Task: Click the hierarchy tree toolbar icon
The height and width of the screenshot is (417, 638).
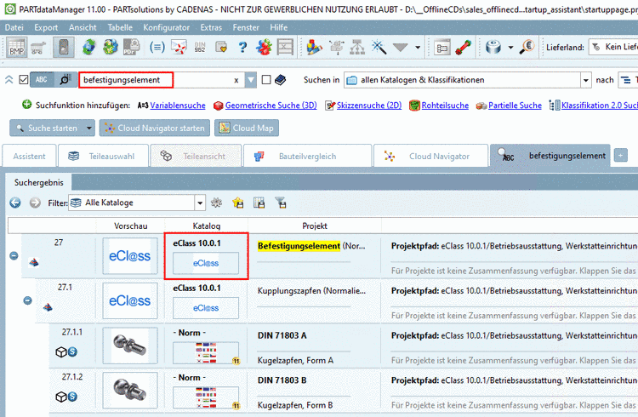Action: (357, 48)
